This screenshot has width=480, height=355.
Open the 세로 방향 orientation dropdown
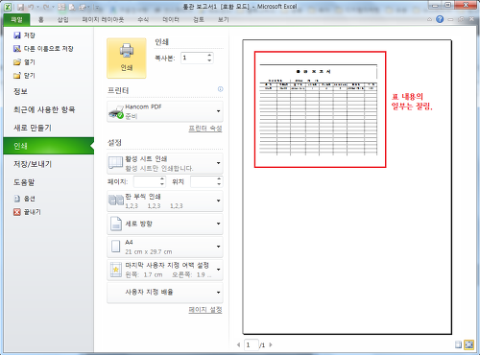pyautogui.click(x=165, y=224)
